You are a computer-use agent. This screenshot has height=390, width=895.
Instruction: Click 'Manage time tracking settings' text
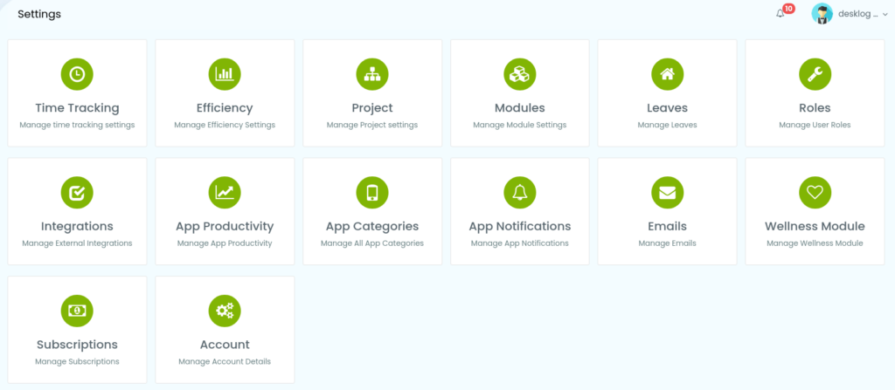click(77, 125)
